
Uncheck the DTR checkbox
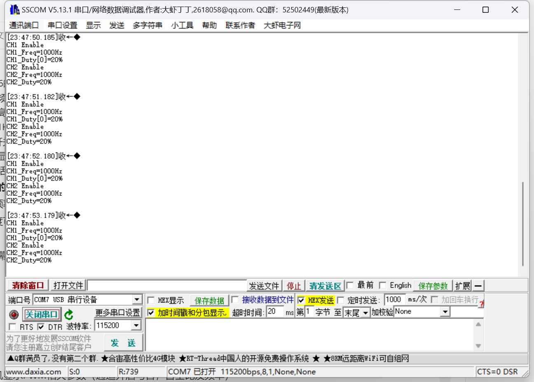pyautogui.click(x=41, y=327)
